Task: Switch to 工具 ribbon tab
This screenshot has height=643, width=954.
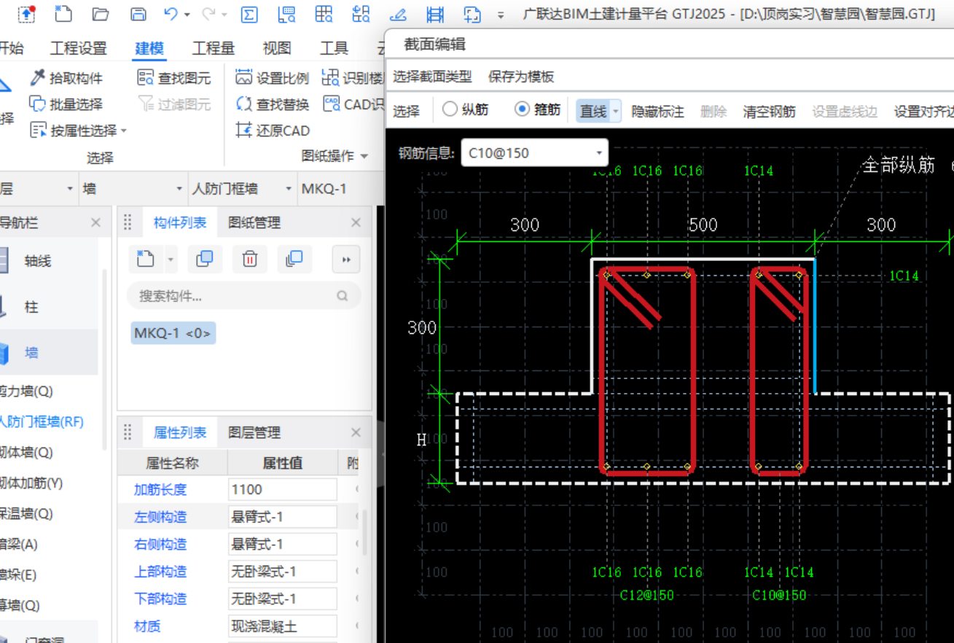Action: [334, 48]
